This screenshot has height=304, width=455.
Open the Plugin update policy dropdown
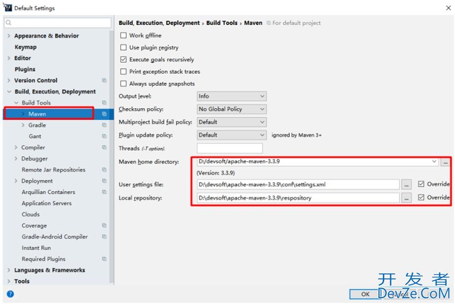point(232,135)
